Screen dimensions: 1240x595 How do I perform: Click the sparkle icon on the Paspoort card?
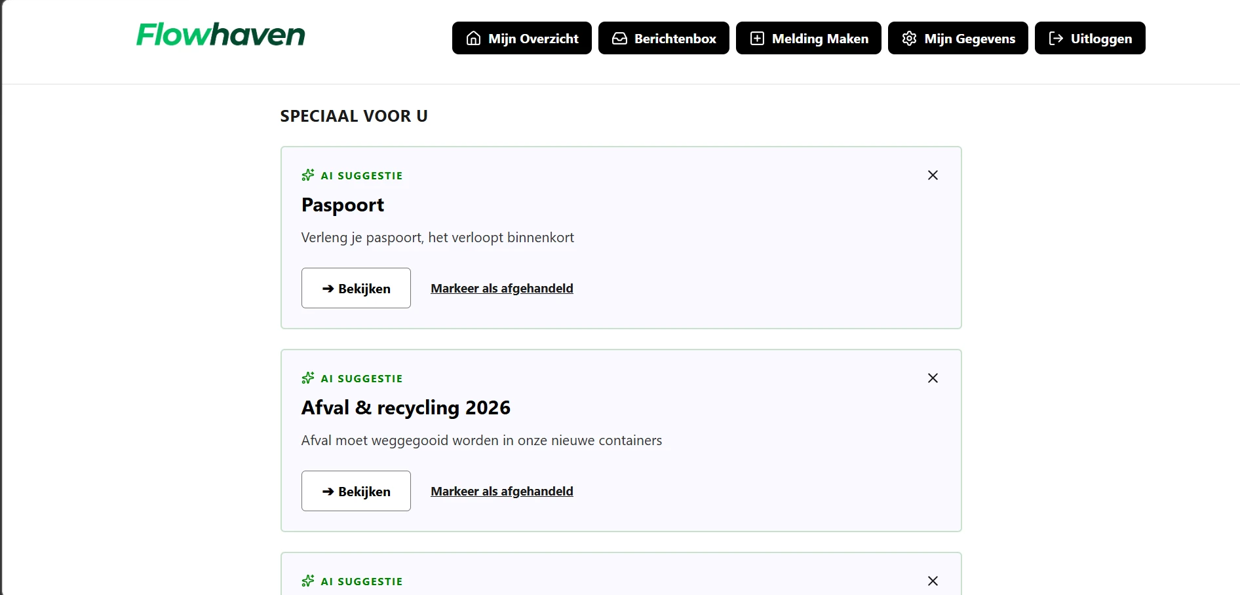pyautogui.click(x=307, y=175)
